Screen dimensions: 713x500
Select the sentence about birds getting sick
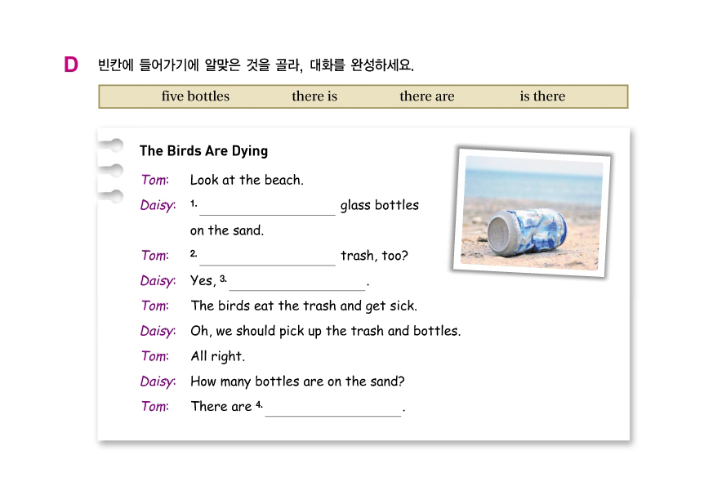(304, 306)
